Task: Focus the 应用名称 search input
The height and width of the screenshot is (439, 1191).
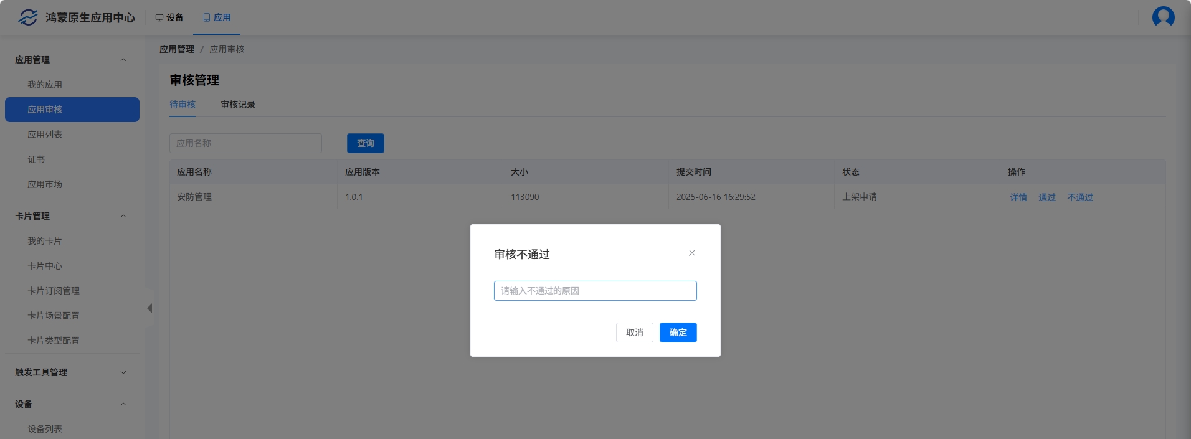Action: point(245,143)
